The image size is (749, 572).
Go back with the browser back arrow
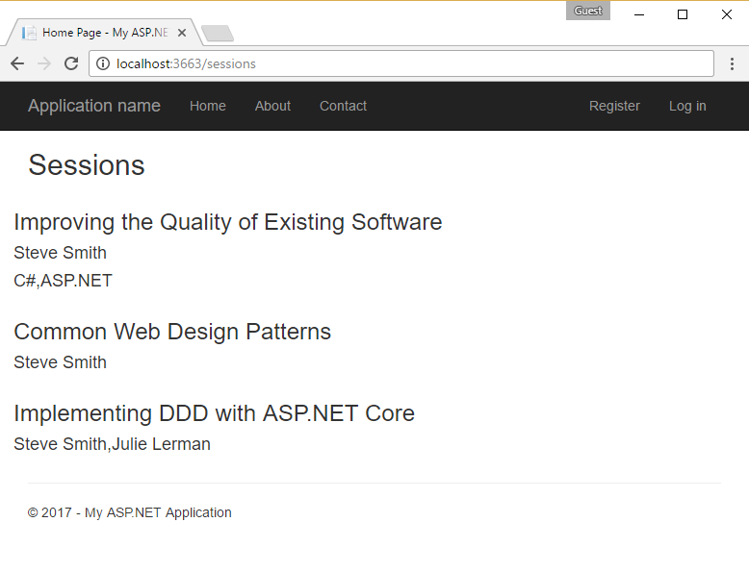[17, 63]
